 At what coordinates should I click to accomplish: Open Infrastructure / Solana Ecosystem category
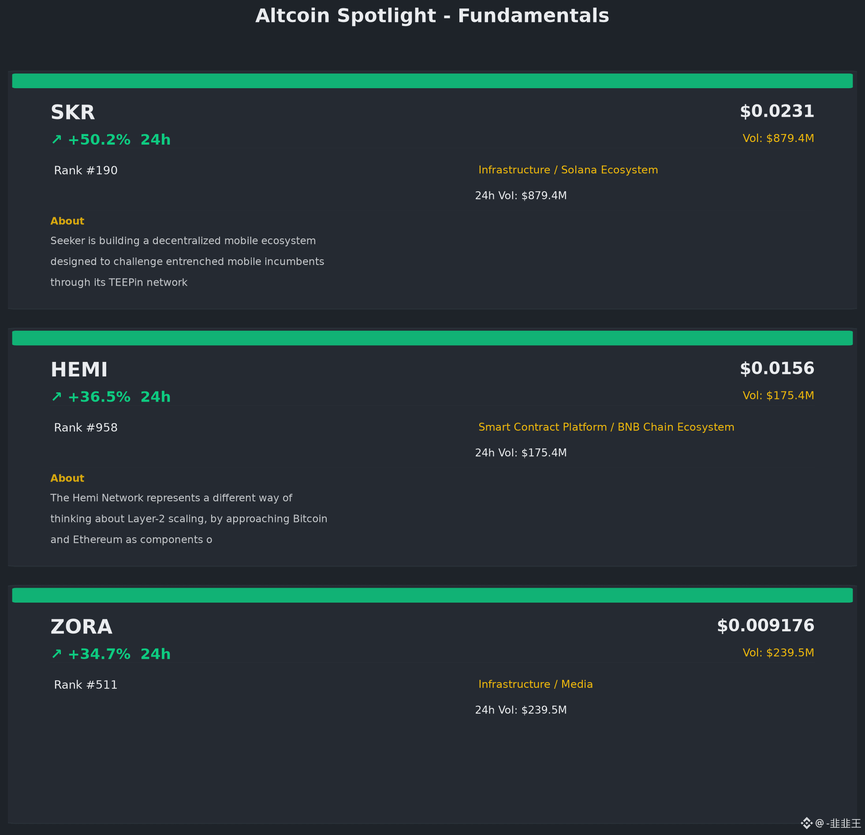click(568, 170)
